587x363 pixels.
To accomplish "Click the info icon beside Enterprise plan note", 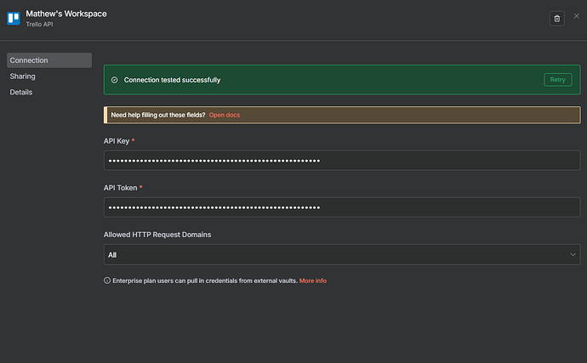I will pyautogui.click(x=107, y=281).
